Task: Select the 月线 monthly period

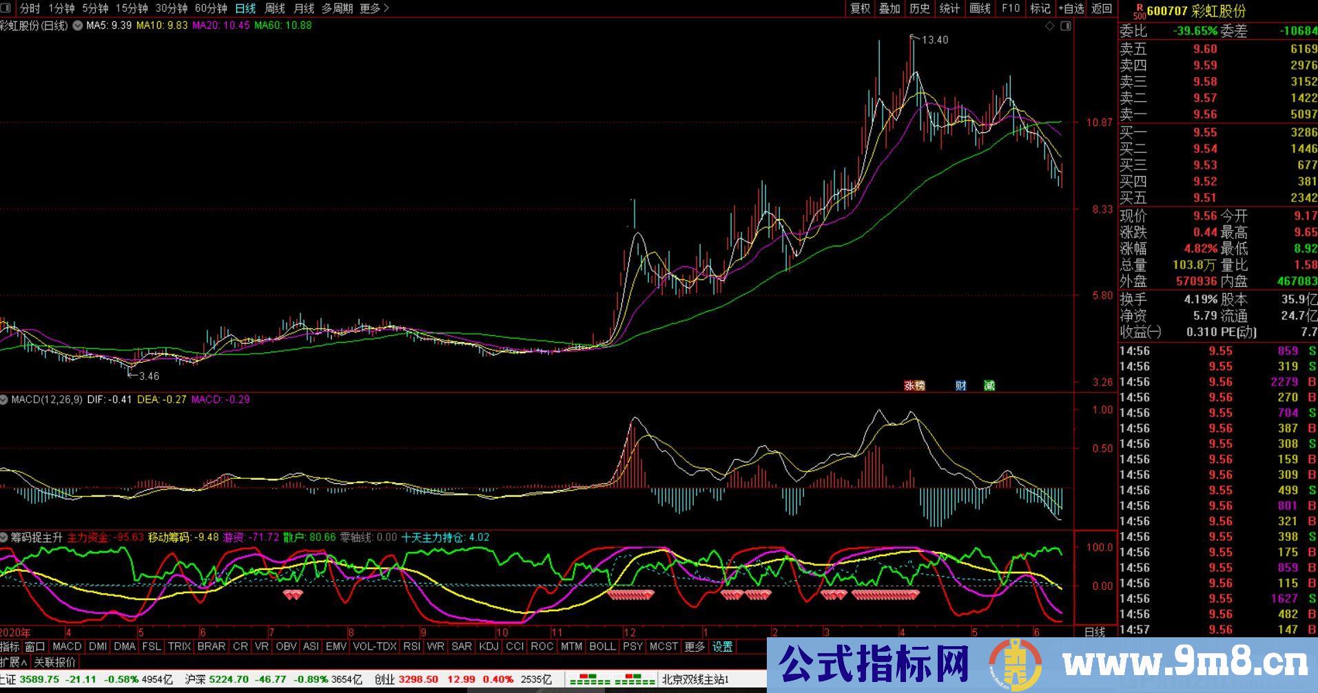Action: [304, 8]
